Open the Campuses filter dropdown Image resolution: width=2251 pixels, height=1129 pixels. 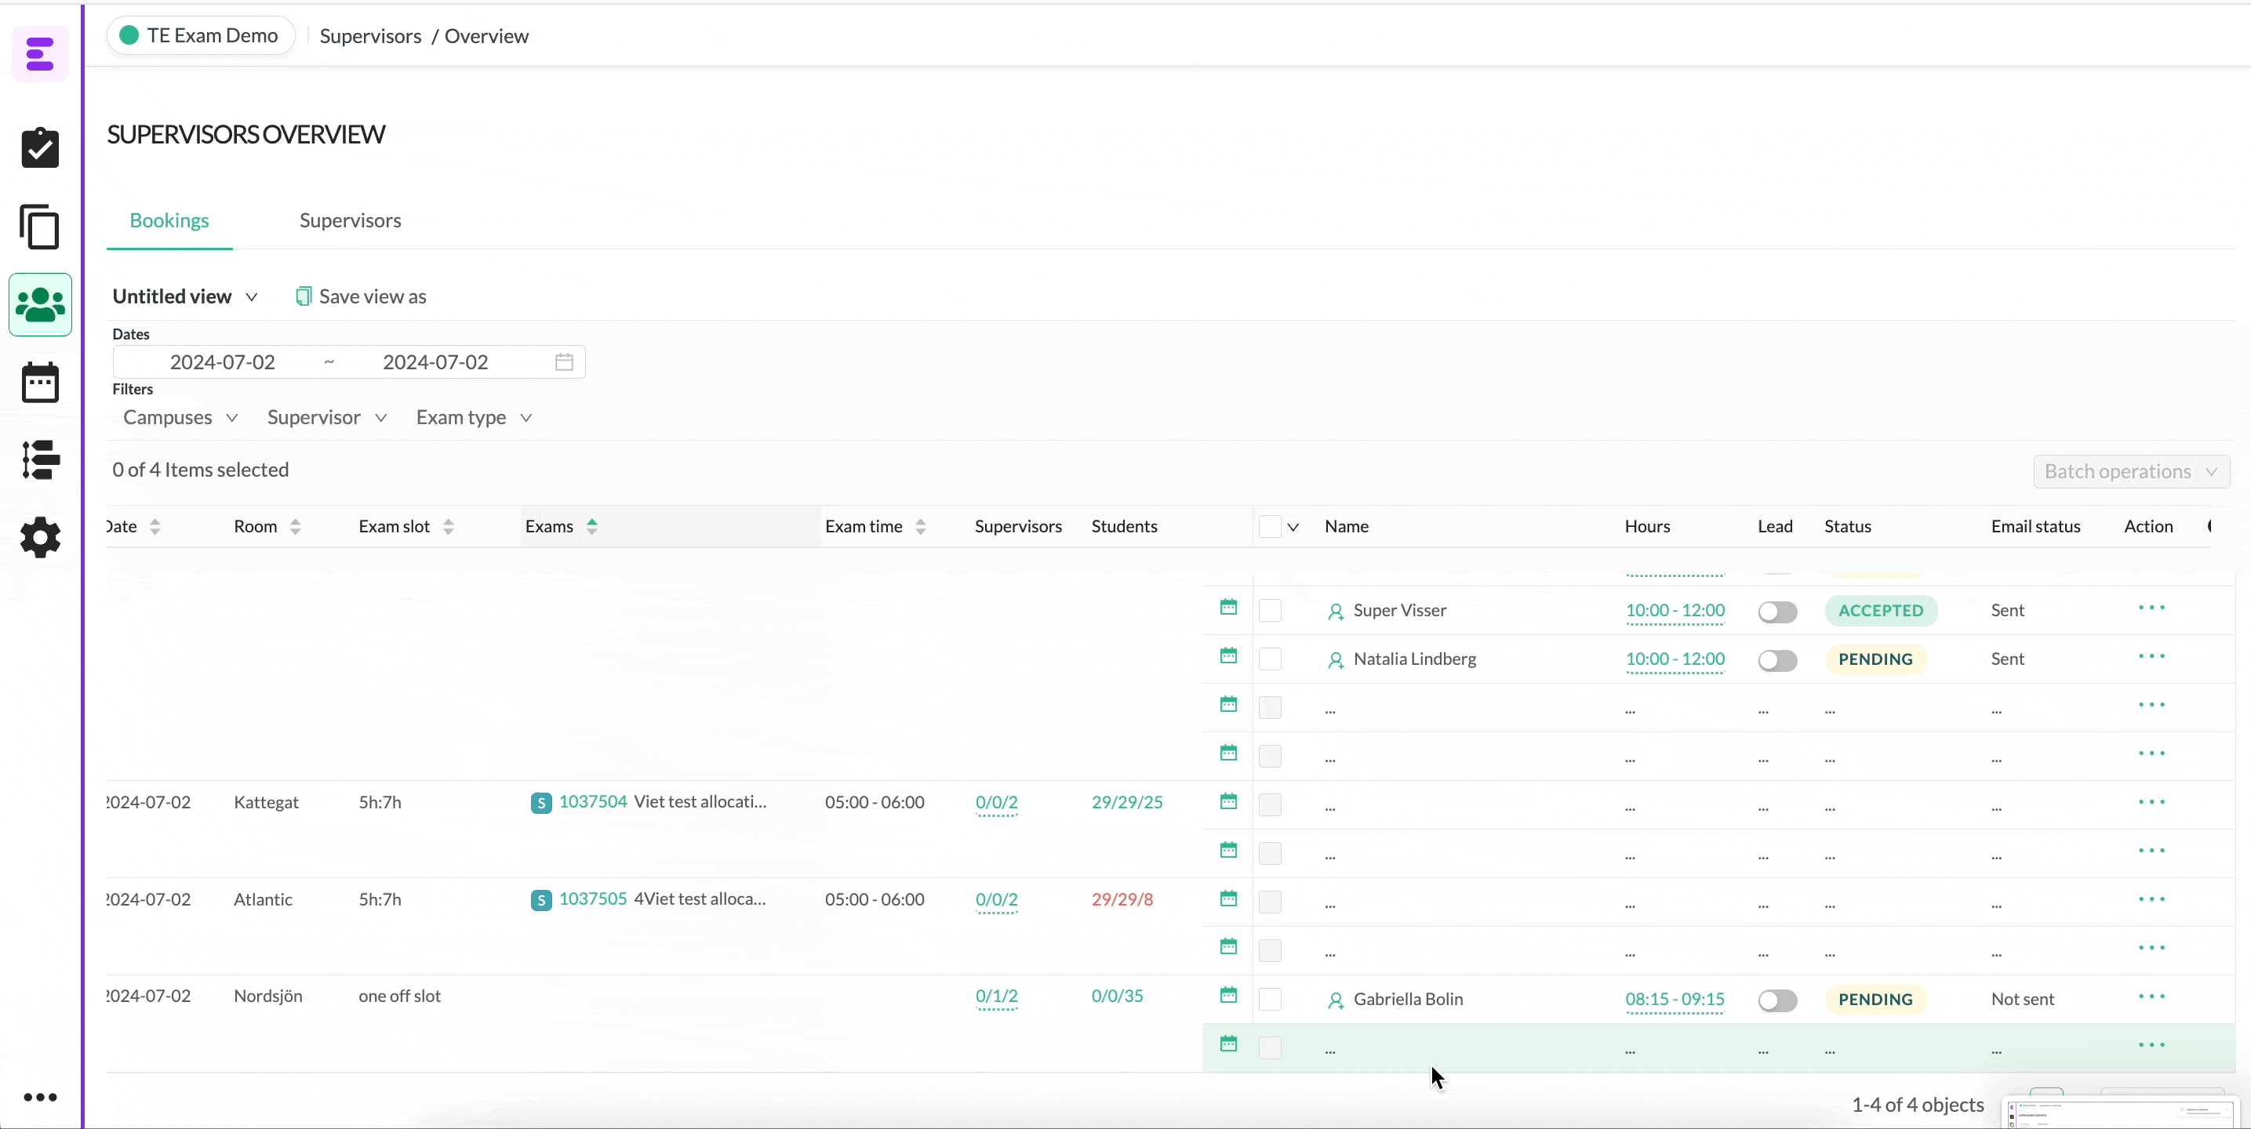point(180,418)
